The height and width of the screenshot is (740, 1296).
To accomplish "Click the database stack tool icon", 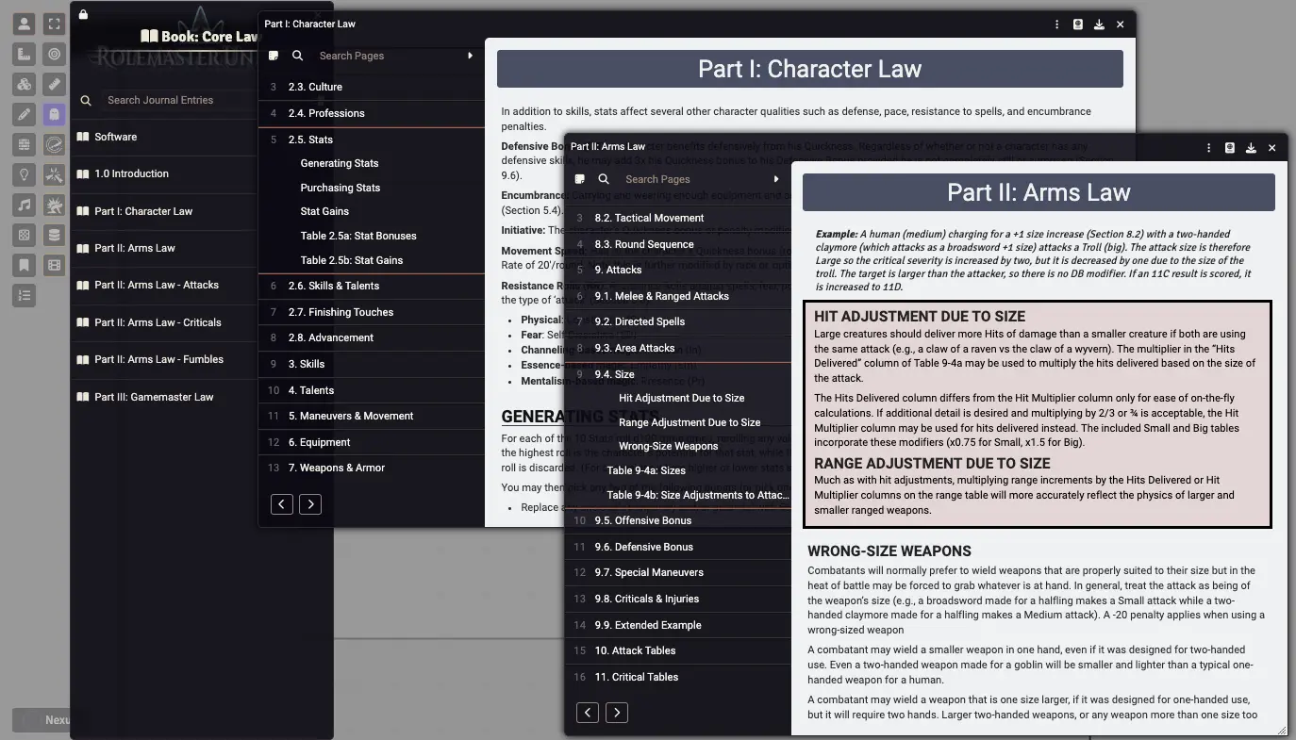I will coord(55,236).
